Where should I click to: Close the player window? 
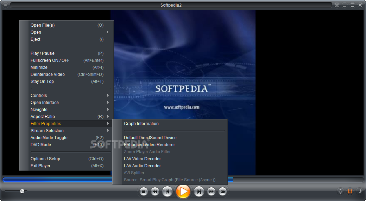tap(360, 5)
